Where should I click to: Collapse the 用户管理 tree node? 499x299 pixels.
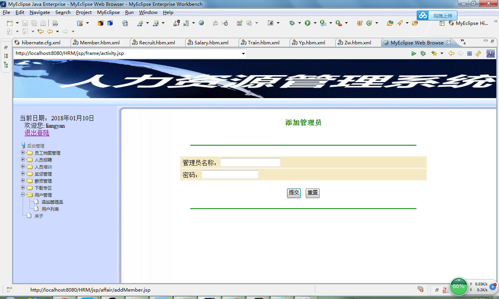pos(23,195)
